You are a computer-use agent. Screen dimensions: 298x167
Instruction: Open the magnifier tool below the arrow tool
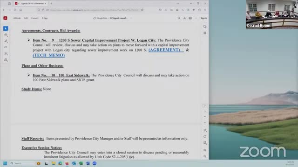click(6, 35)
